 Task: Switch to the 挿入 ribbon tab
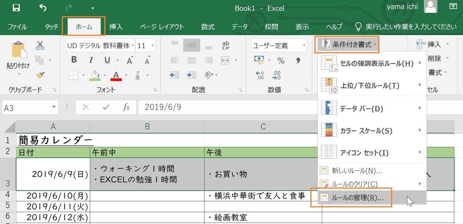coord(116,27)
